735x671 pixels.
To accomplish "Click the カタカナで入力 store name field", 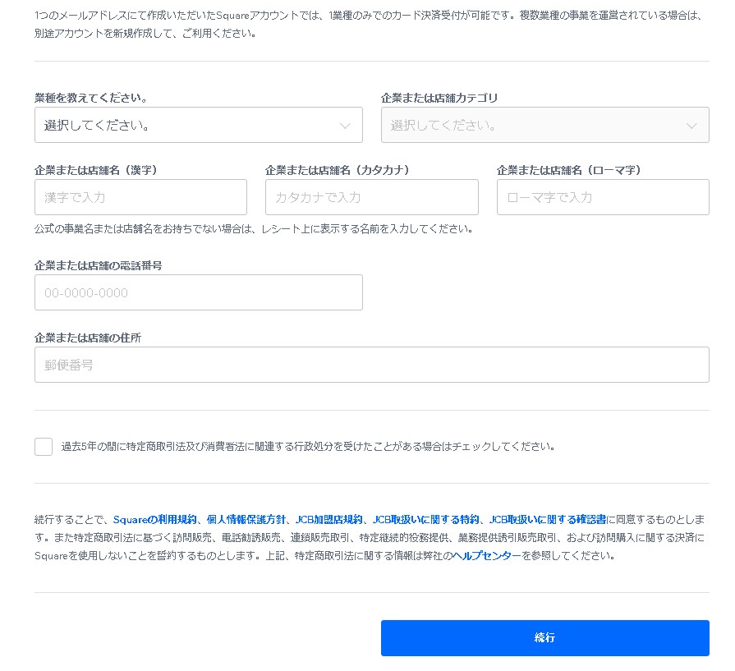I will (x=371, y=198).
